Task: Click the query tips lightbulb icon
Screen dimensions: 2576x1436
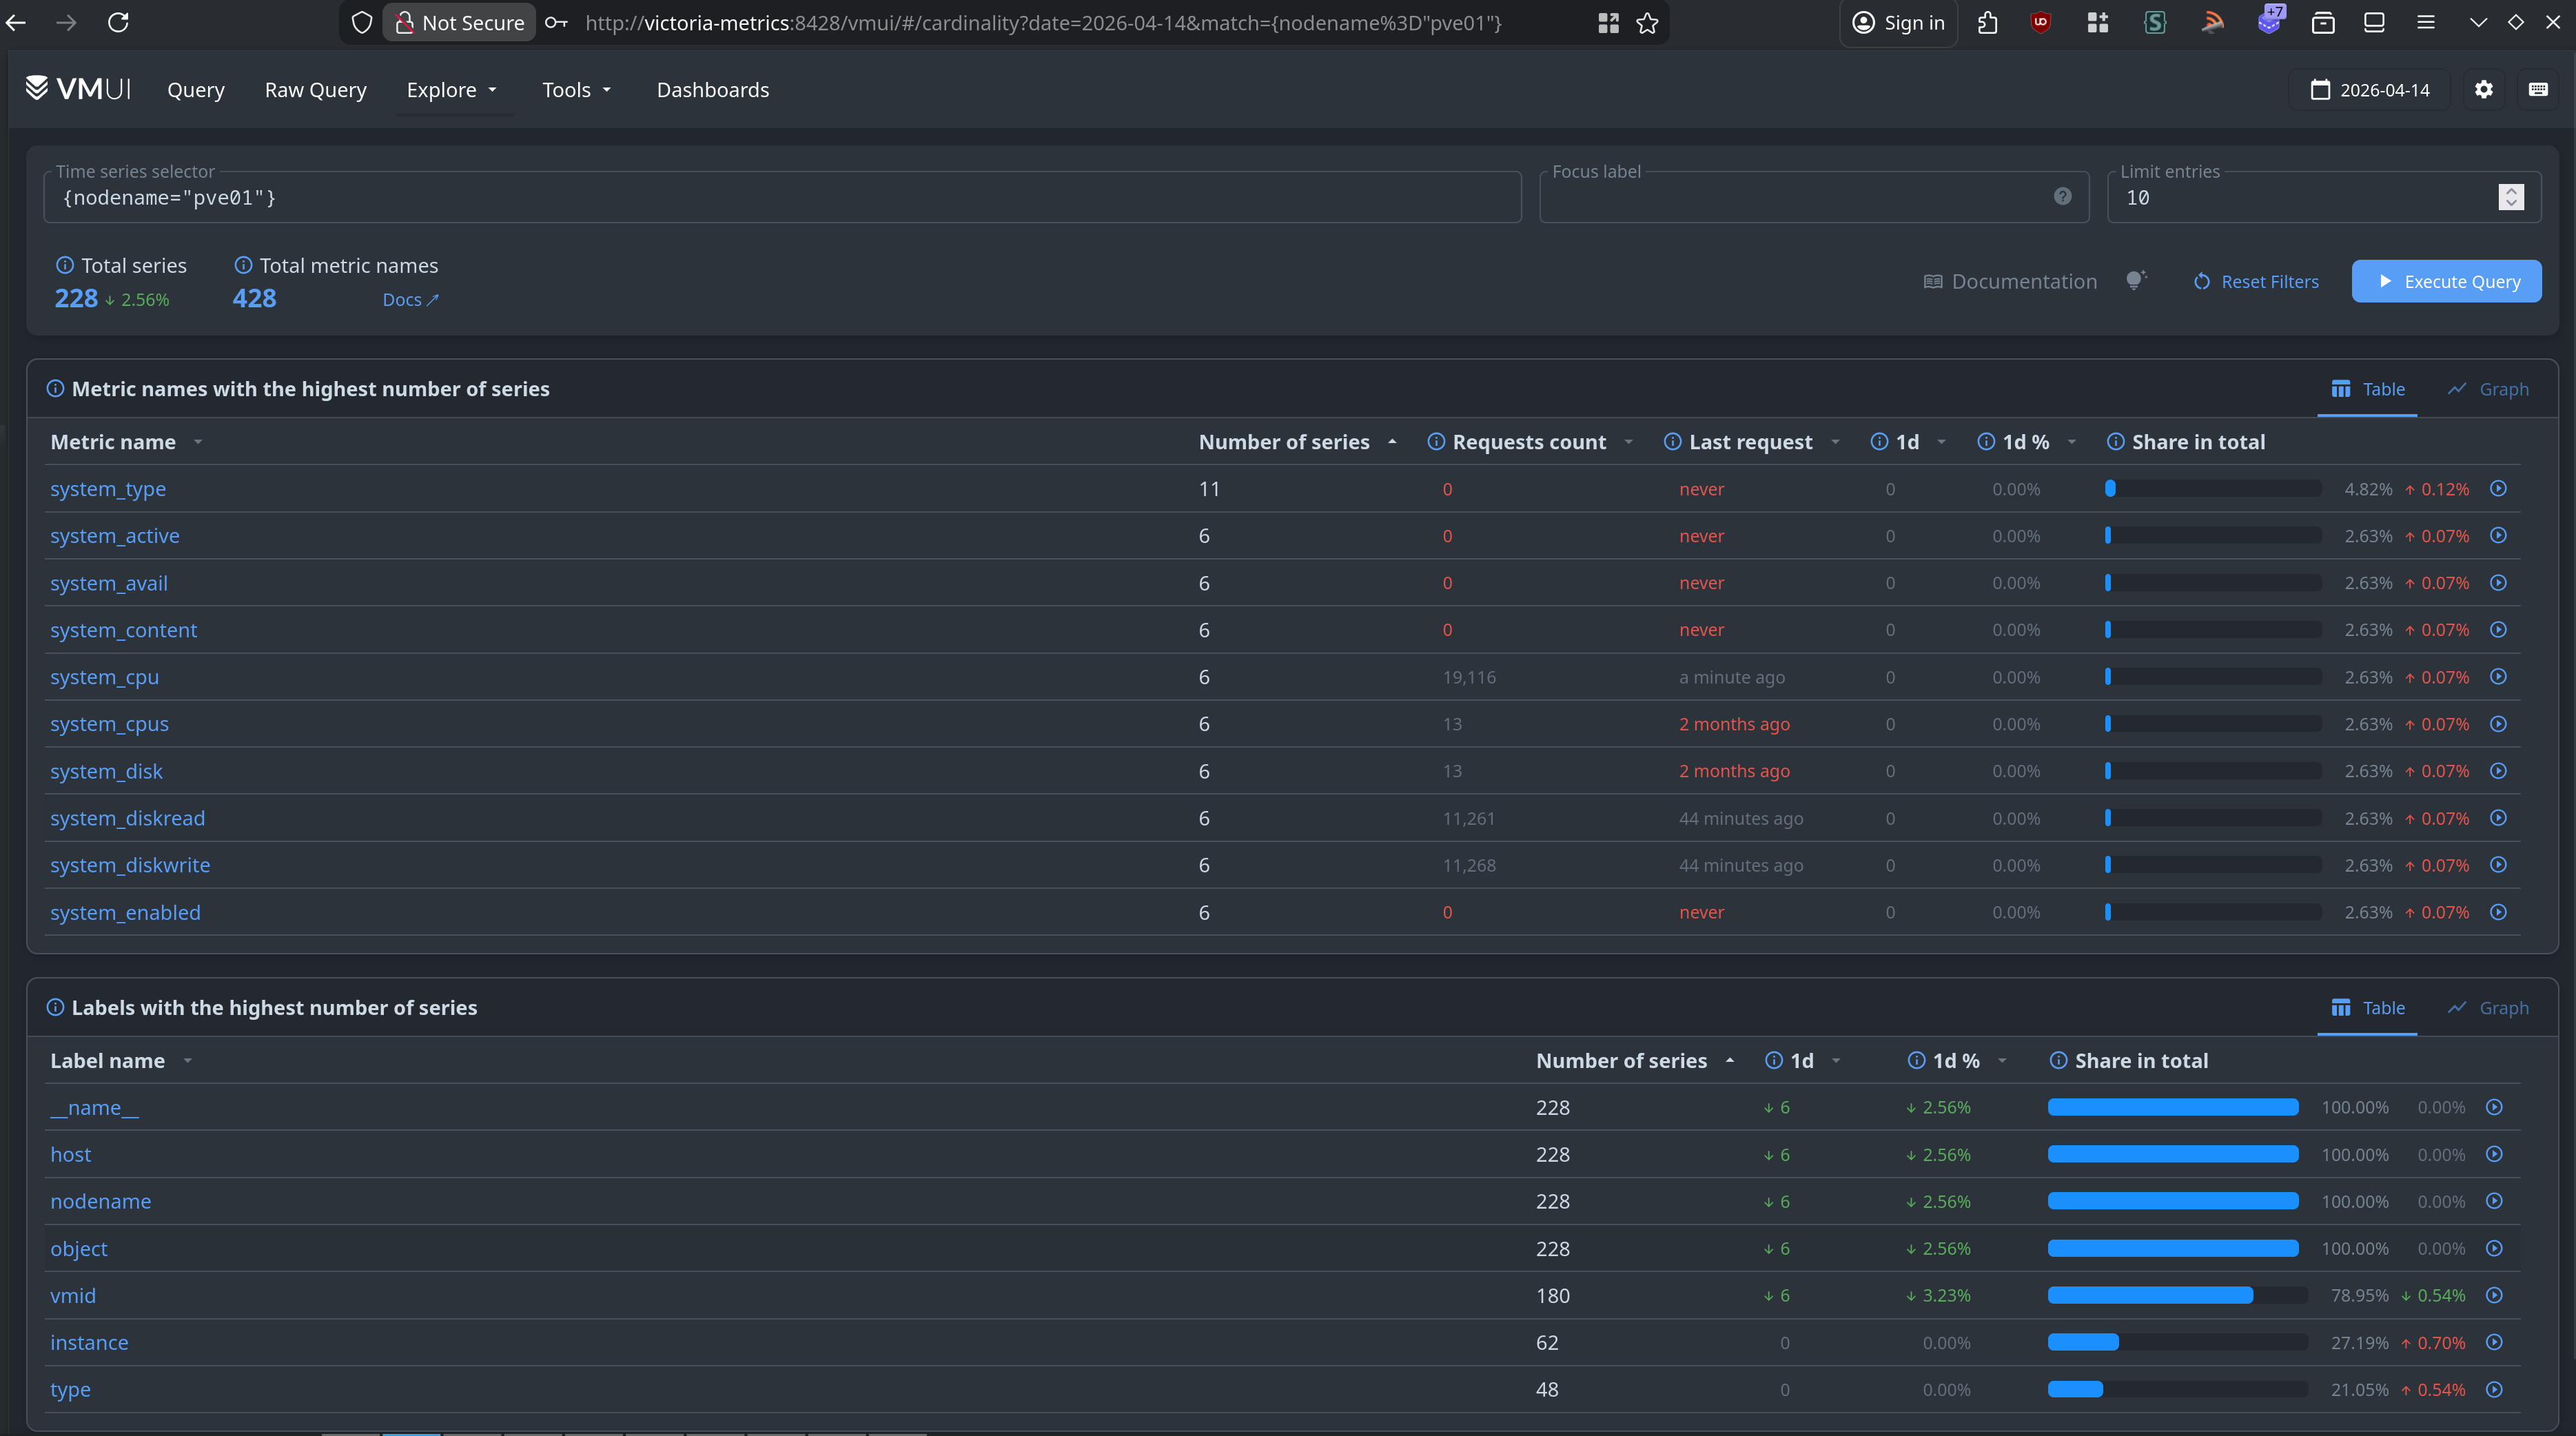Action: pos(2135,281)
